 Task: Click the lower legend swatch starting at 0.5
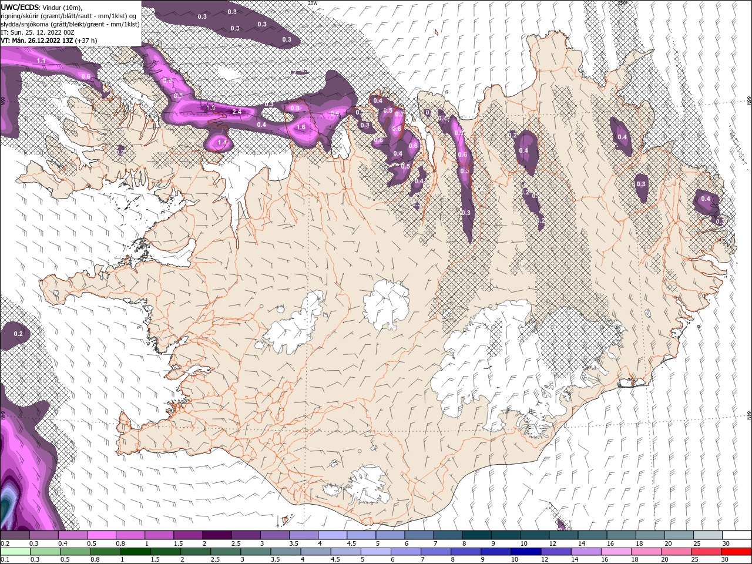75,552
